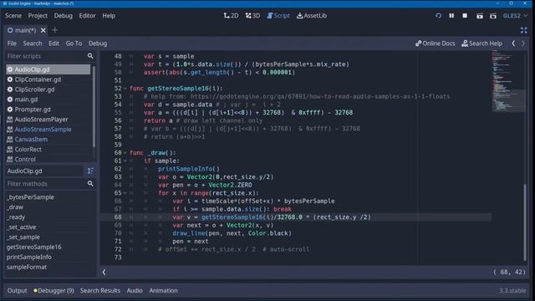Go to previous edited document arrow
Viewport: 535px width, 301px height.
click(x=513, y=43)
